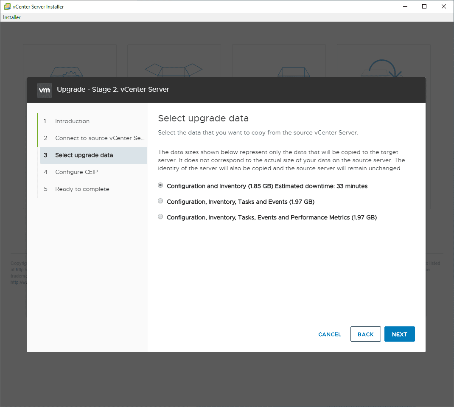
Task: Click the BACK button
Action: (x=365, y=334)
